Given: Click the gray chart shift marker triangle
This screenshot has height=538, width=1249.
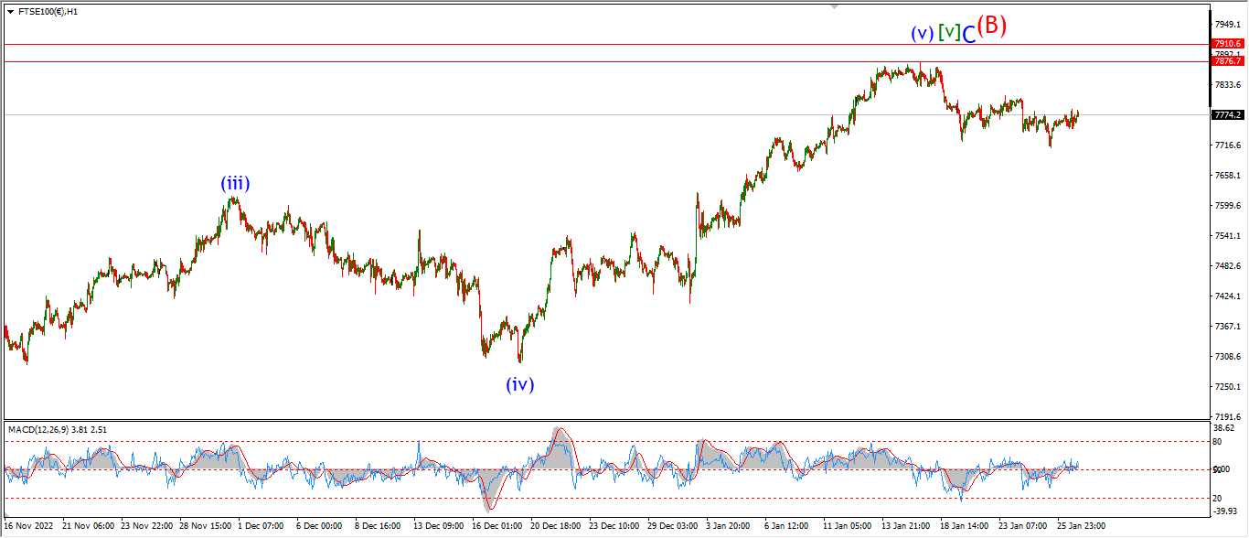Looking at the screenshot, I should click(833, 6).
